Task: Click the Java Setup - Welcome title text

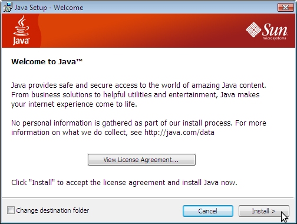Action: click(49, 8)
